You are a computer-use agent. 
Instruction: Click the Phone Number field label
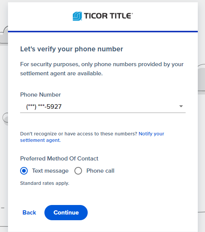point(41,95)
